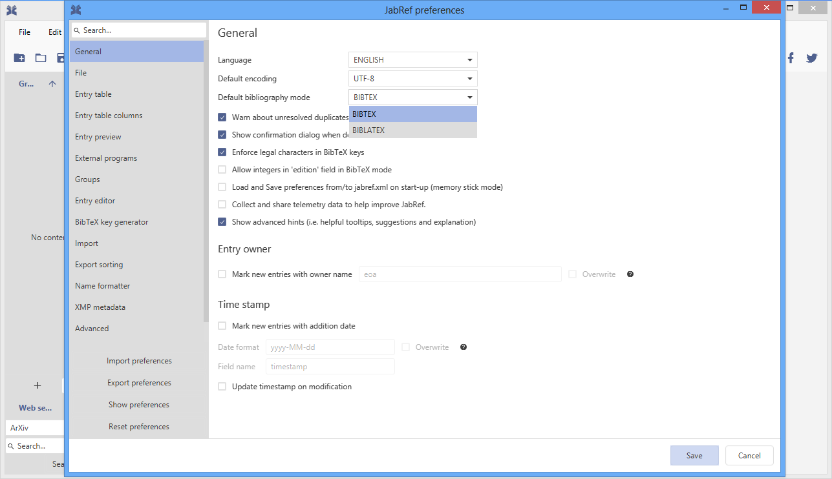
Task: Click help icon beside owner name Overwrite
Action: point(630,274)
